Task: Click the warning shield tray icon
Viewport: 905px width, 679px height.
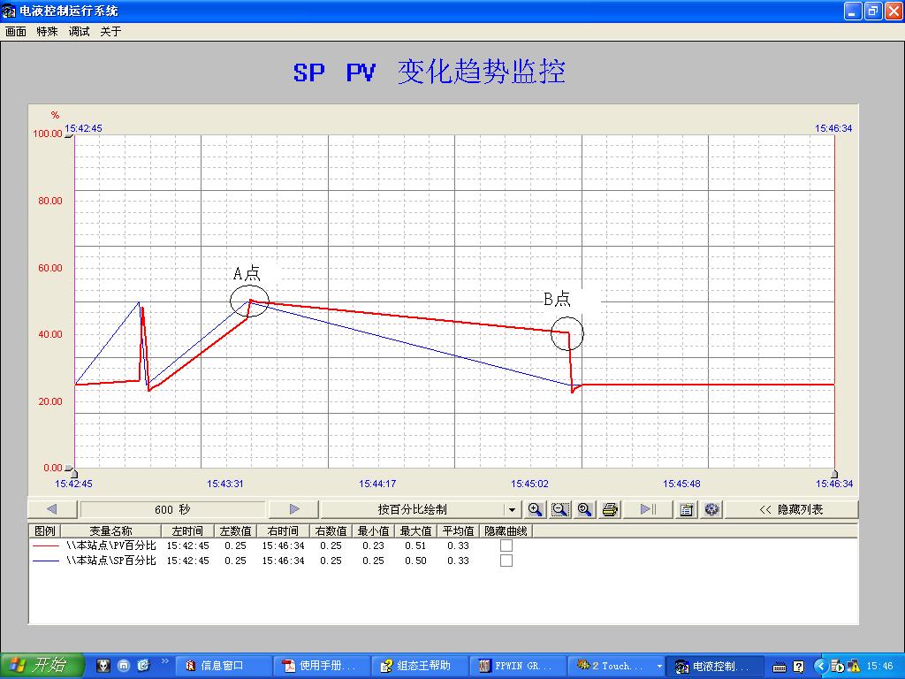Action: coord(854,667)
